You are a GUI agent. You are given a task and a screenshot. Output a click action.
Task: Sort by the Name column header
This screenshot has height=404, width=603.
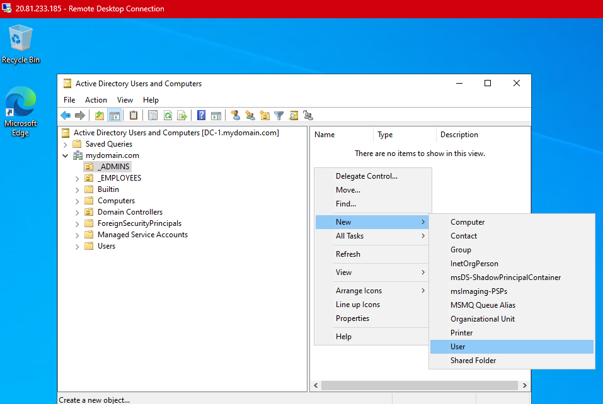(x=342, y=135)
